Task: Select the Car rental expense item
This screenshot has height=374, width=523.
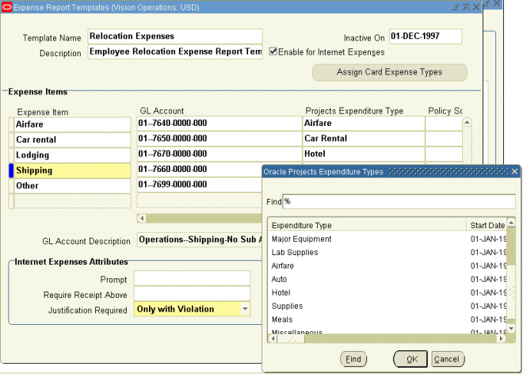Action: coord(72,139)
